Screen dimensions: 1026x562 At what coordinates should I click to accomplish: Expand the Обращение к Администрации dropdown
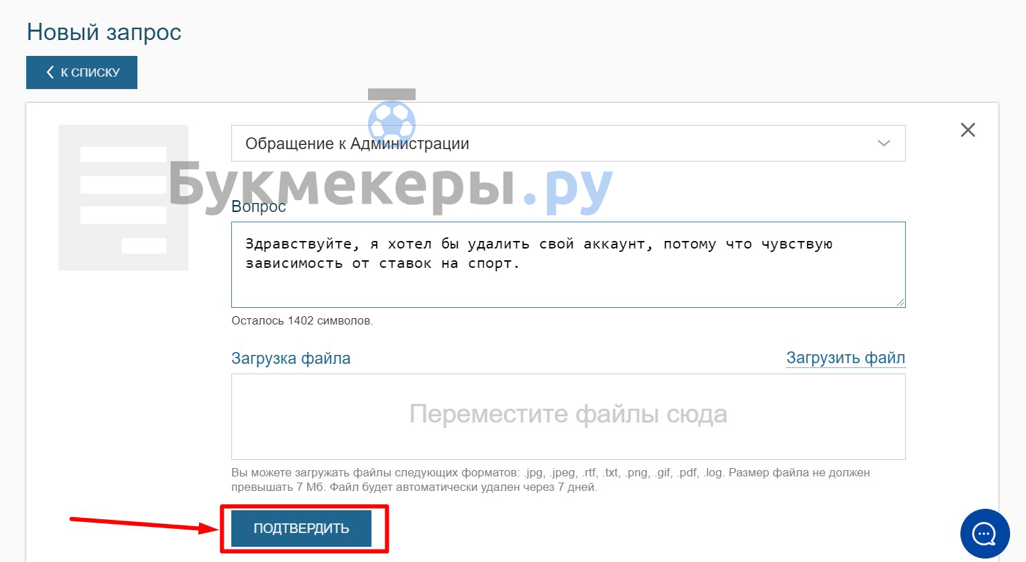566,144
